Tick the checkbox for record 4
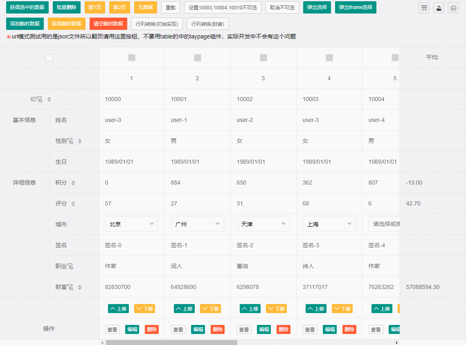The image size is (466, 345). (x=329, y=58)
